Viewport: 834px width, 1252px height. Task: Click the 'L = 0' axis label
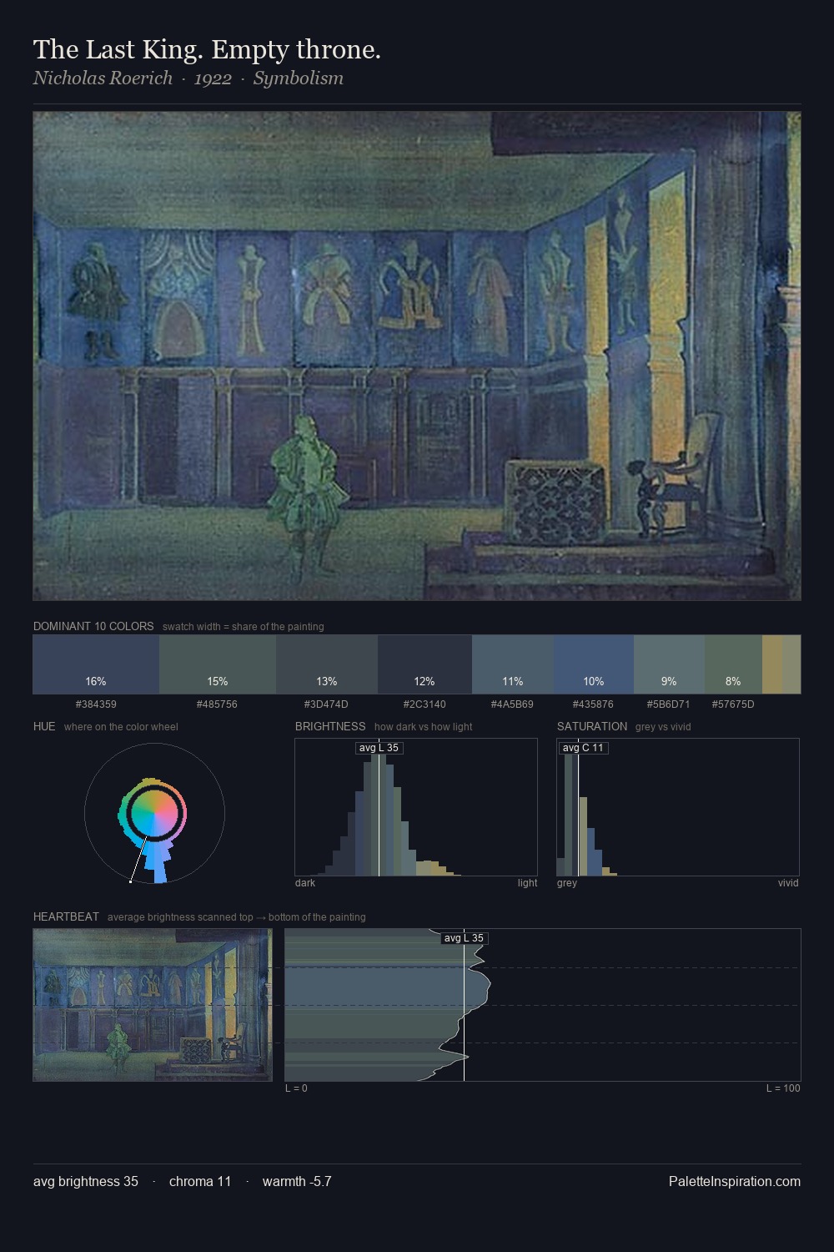coord(296,1088)
